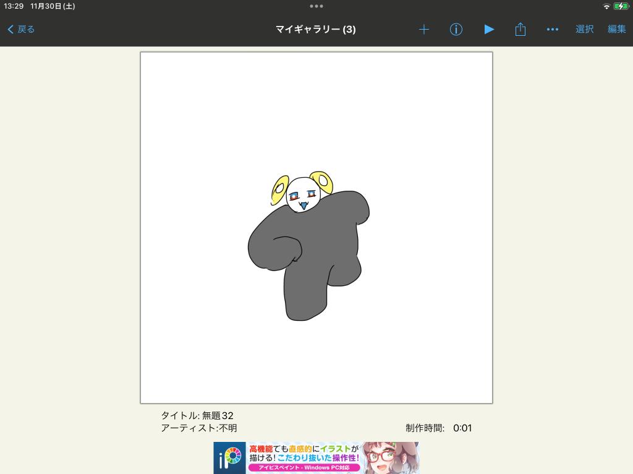Image resolution: width=633 pixels, height=474 pixels.
Task: Open the three-dot more options menu
Action: pyautogui.click(x=553, y=29)
